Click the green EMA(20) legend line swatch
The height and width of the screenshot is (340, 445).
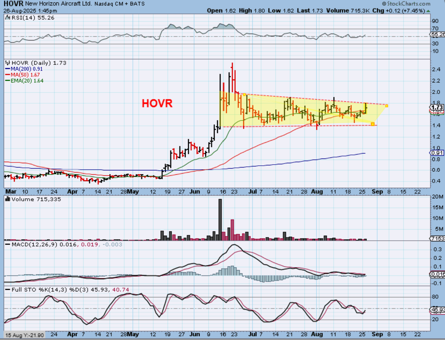click(8, 81)
